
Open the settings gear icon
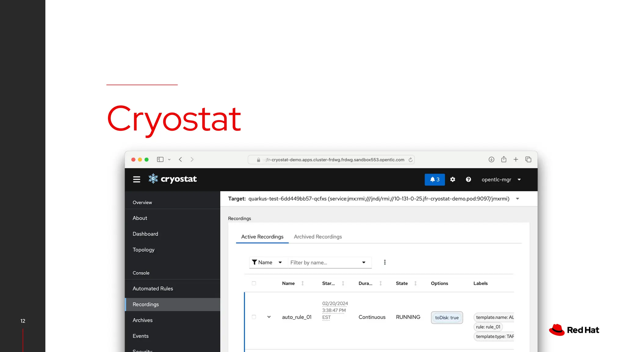pos(453,179)
